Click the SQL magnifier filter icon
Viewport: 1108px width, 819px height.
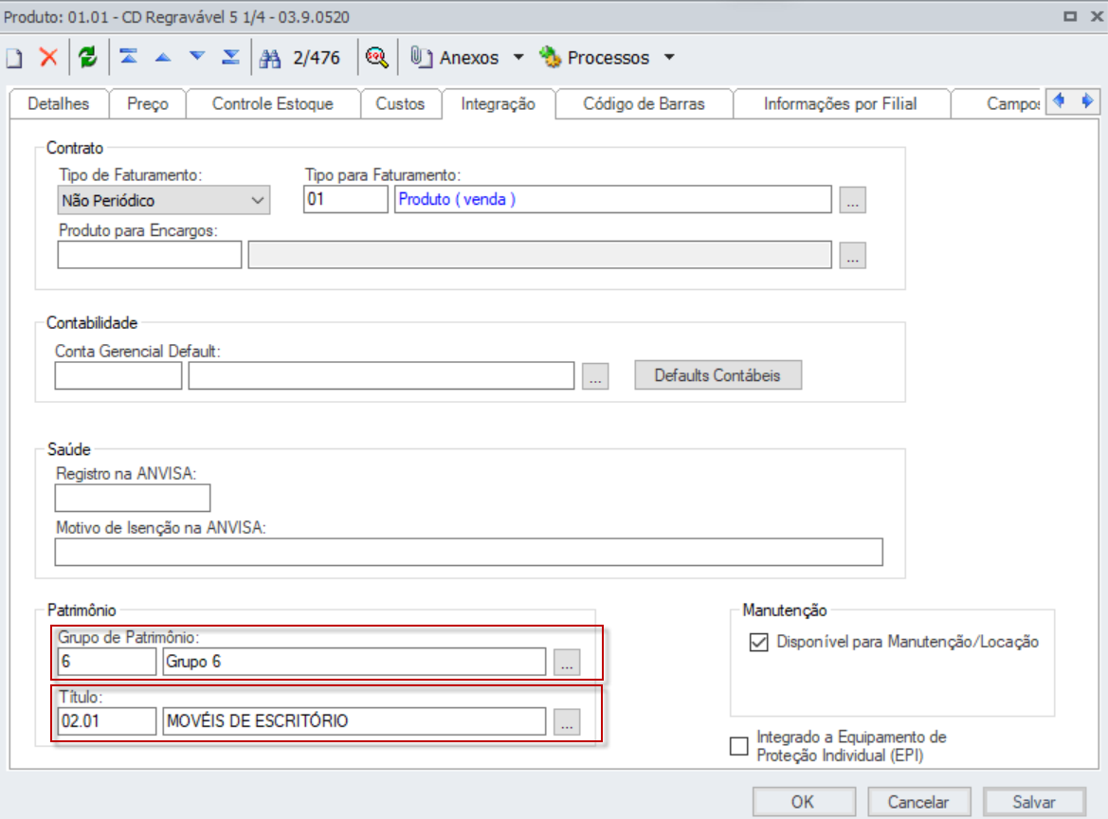click(x=376, y=57)
